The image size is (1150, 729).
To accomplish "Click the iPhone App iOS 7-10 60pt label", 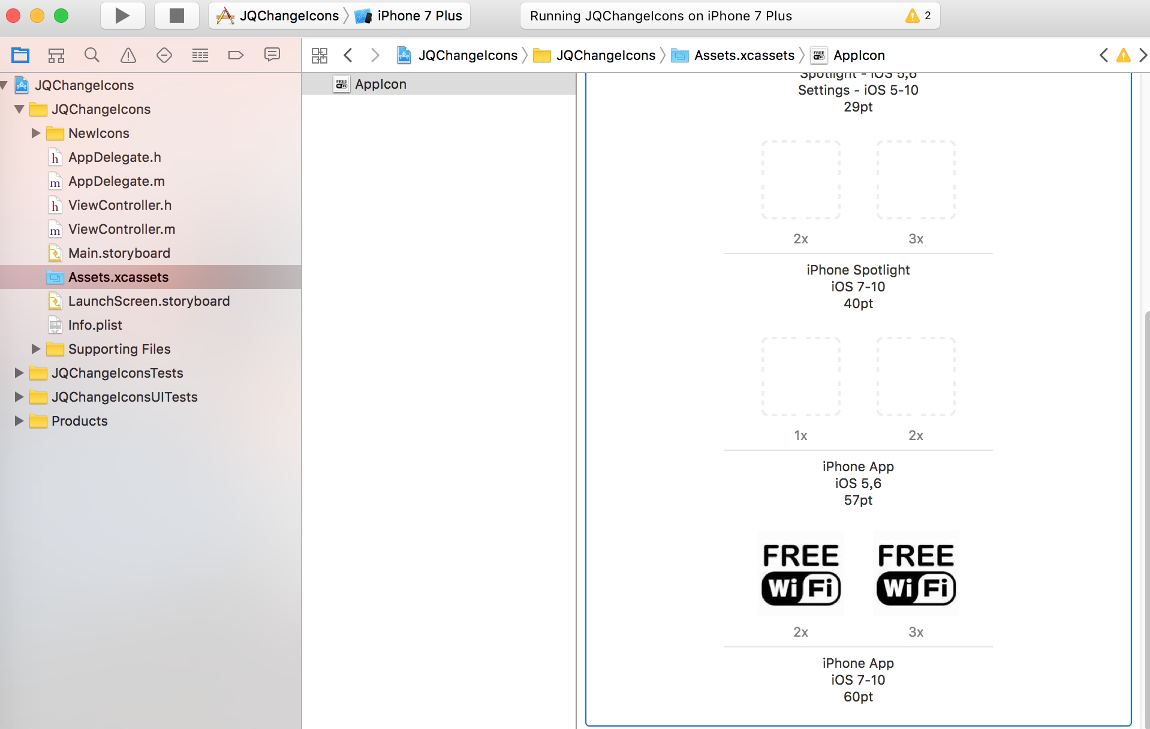I will [x=858, y=680].
